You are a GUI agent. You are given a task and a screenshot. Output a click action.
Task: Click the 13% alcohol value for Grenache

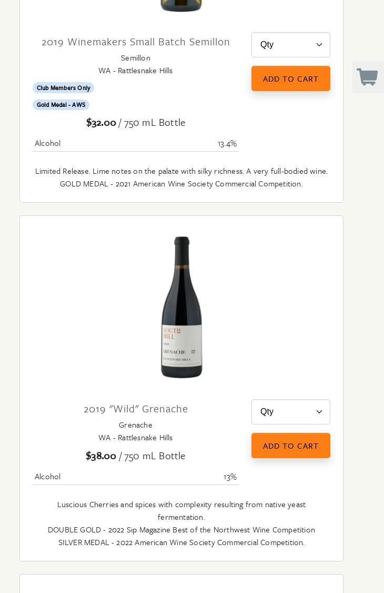[230, 477]
